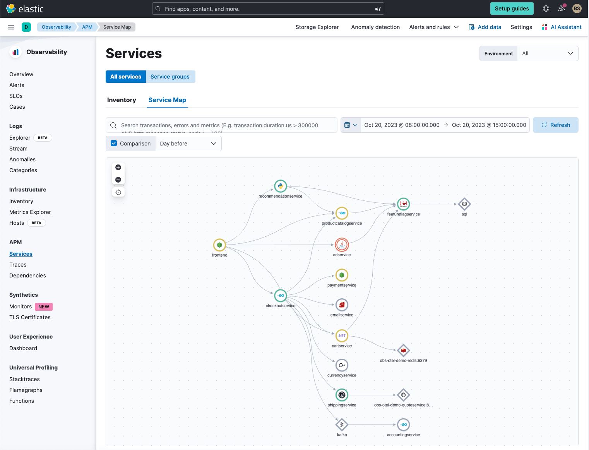Viewport: 589px width, 450px height.
Task: Open the help menu via life-ring icon
Action: (x=546, y=8)
